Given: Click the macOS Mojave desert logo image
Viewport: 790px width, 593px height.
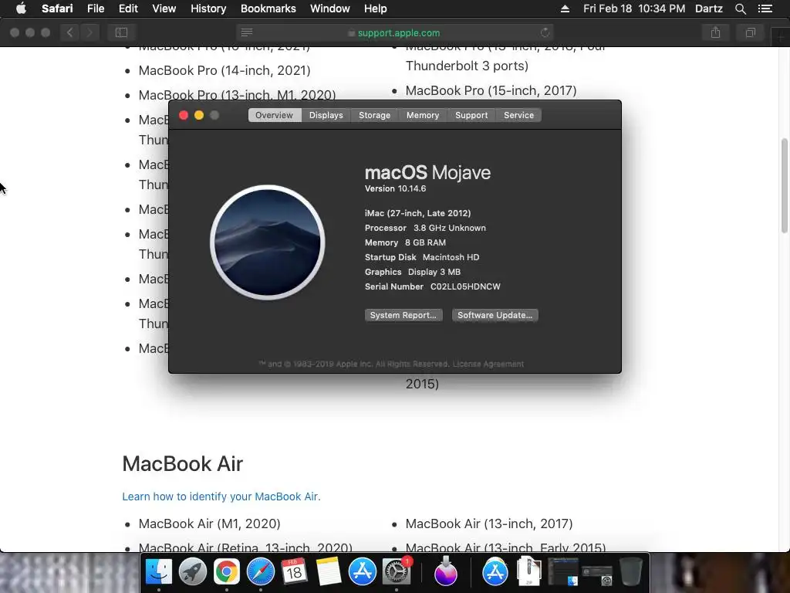Looking at the screenshot, I should [x=268, y=242].
